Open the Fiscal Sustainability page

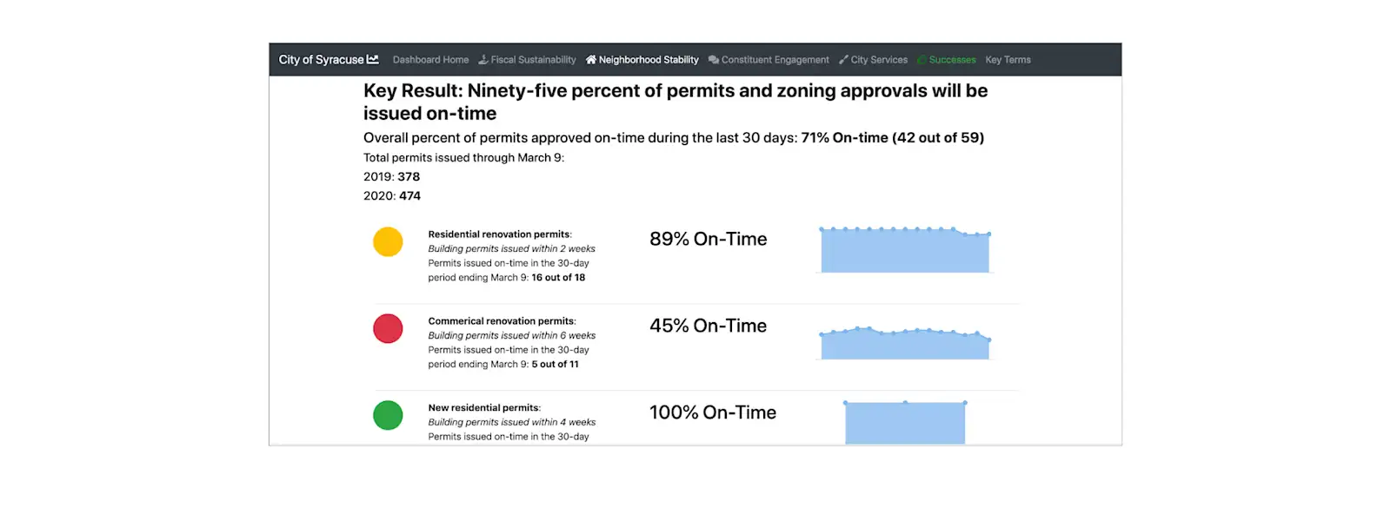pos(527,60)
